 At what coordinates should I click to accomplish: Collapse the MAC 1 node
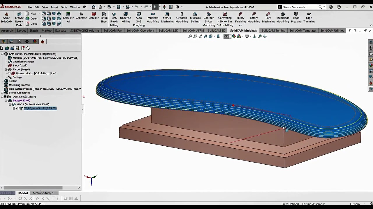click(10, 105)
